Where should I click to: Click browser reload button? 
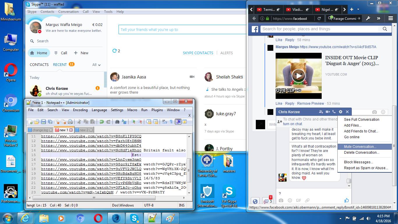(319, 18)
